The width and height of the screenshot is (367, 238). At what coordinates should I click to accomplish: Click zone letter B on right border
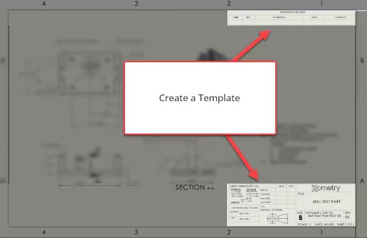point(362,62)
